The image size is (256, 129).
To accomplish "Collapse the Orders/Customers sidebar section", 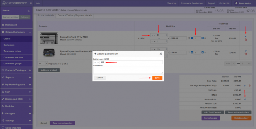I will 30,32.
